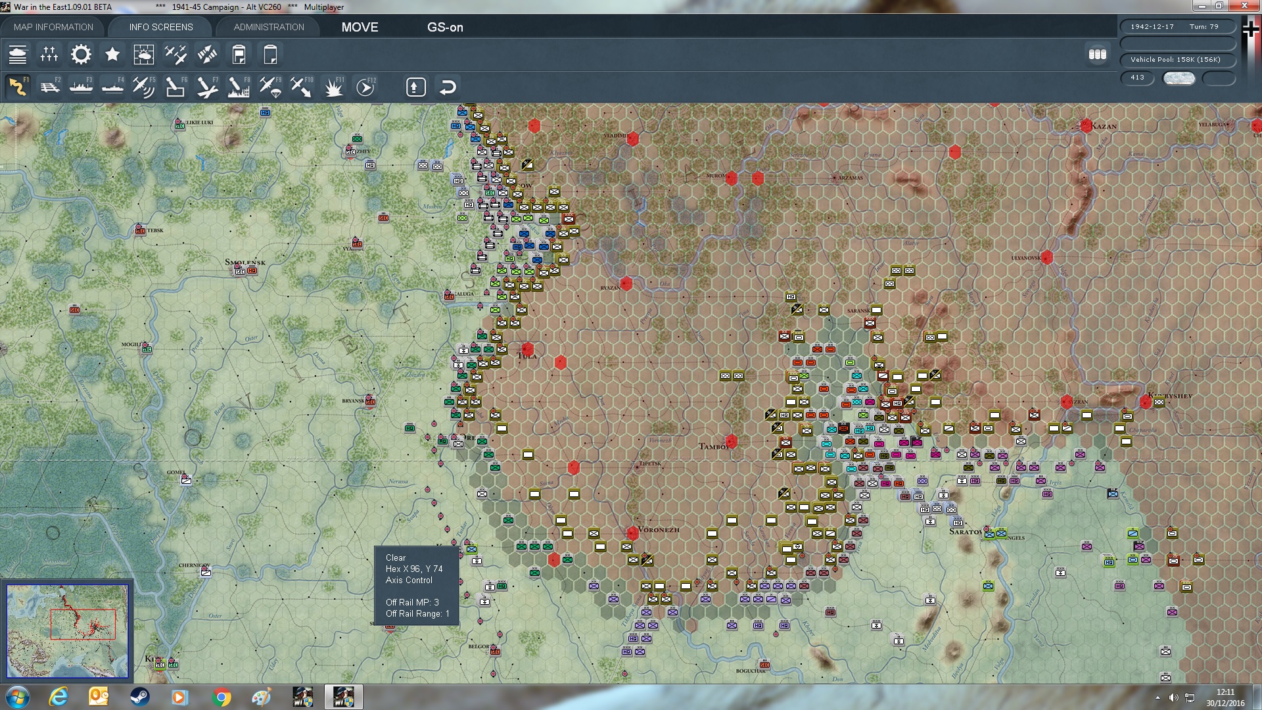Click the star victory icon

pos(112,55)
